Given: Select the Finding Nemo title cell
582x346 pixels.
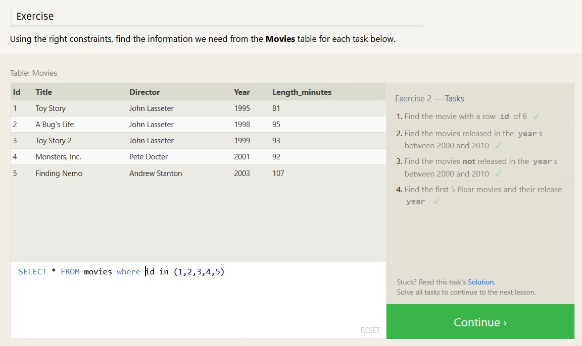Looking at the screenshot, I should (59, 174).
